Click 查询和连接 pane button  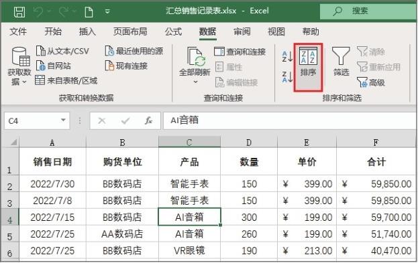tap(240, 52)
